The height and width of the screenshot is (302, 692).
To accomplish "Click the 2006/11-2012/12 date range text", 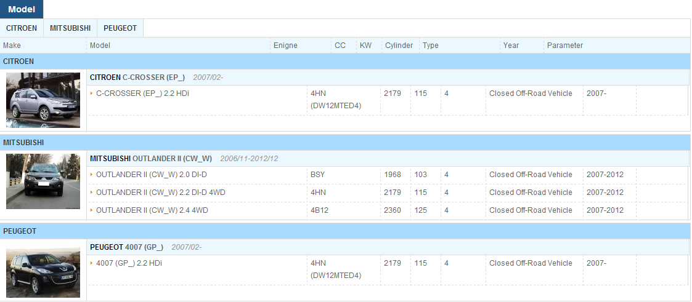I will (249, 159).
